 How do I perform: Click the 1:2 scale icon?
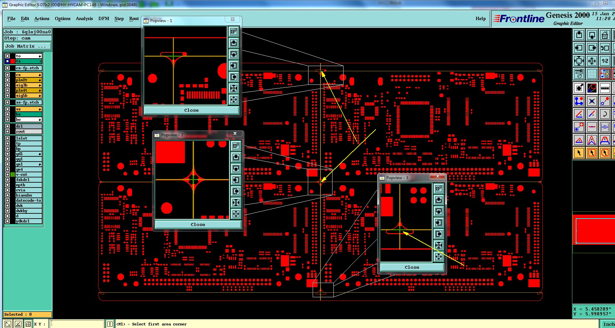[605, 61]
